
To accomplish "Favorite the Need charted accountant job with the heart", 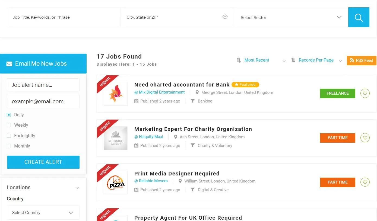I will click(x=365, y=93).
